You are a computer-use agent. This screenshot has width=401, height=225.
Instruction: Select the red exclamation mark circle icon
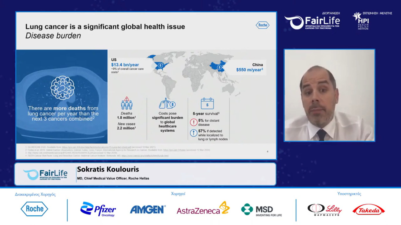(x=193, y=122)
